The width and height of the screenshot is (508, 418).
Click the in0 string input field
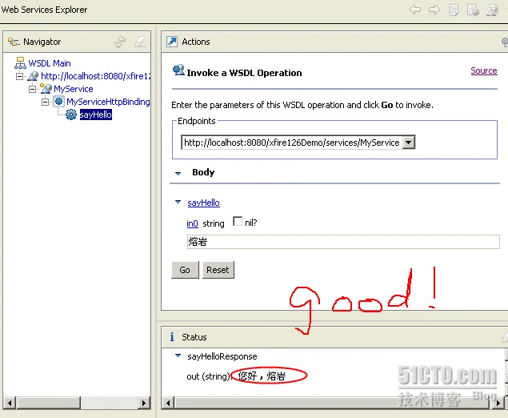(343, 242)
